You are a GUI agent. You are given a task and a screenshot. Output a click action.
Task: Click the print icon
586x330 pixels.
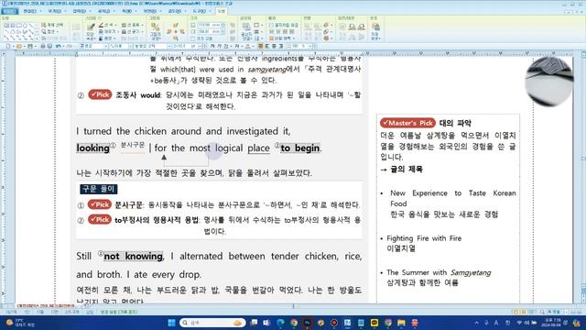43,47
